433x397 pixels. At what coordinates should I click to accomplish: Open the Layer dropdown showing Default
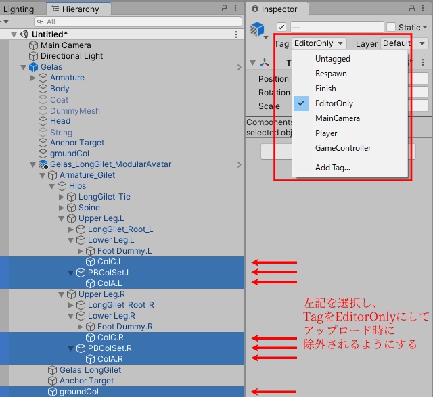(x=405, y=43)
